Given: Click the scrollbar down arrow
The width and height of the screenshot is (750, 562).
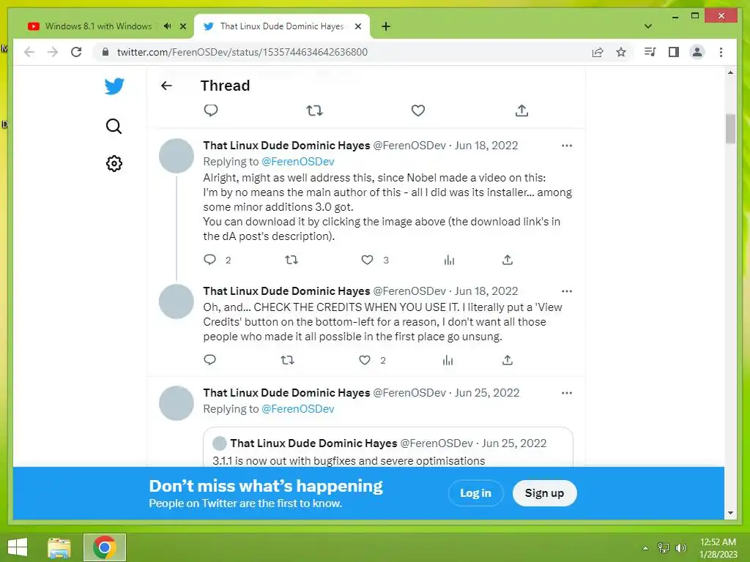Looking at the screenshot, I should pos(730,513).
